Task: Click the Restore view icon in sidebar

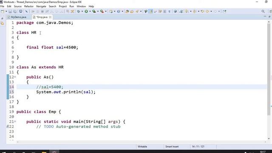Action: click(2, 18)
